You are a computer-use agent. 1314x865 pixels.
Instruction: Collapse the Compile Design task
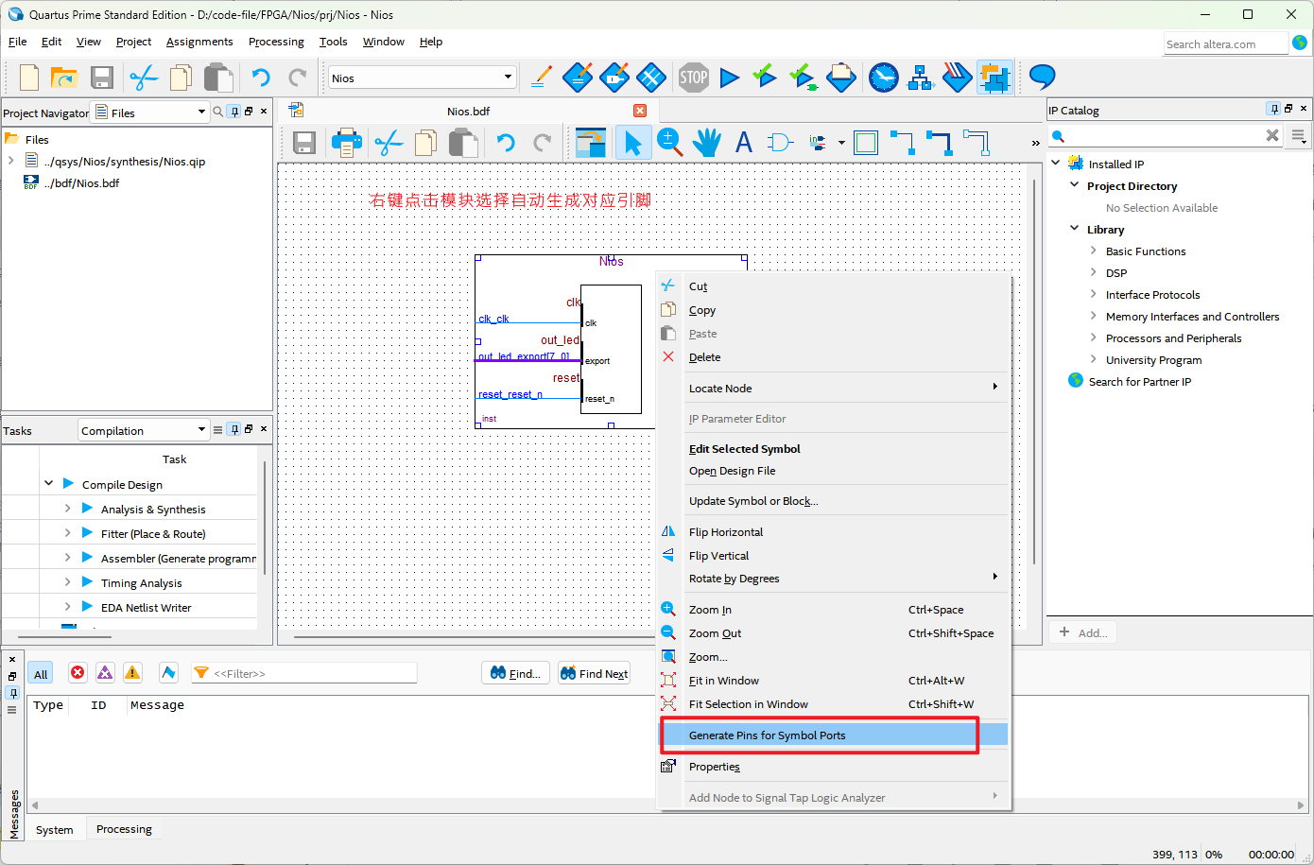[48, 483]
